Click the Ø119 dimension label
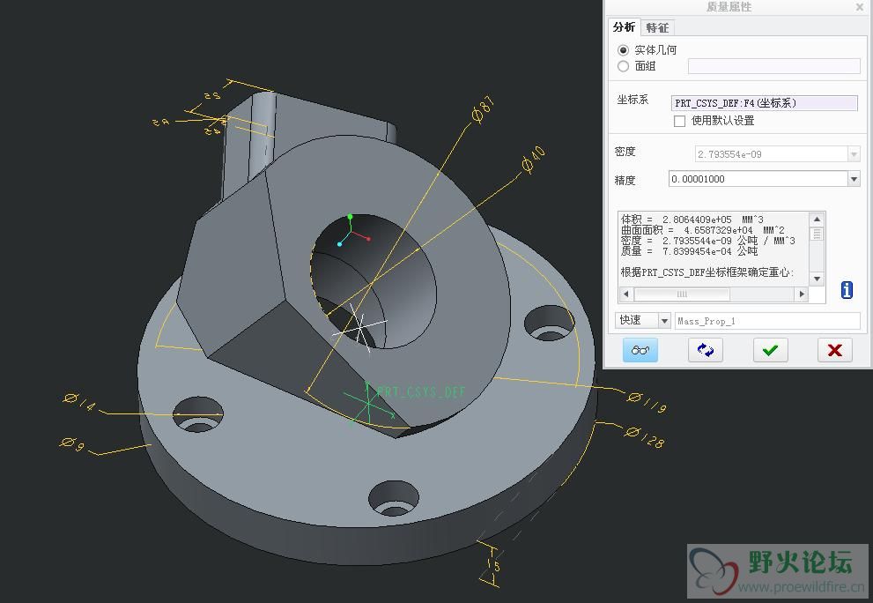The image size is (873, 603). (647, 402)
